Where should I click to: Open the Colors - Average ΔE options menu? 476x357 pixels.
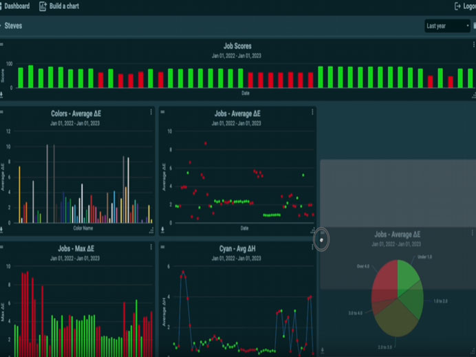click(151, 112)
